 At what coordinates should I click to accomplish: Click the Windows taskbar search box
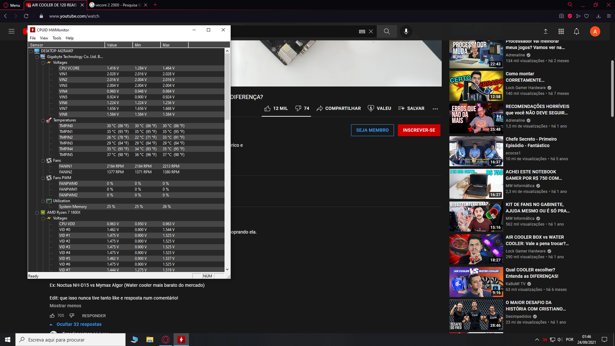(70, 340)
